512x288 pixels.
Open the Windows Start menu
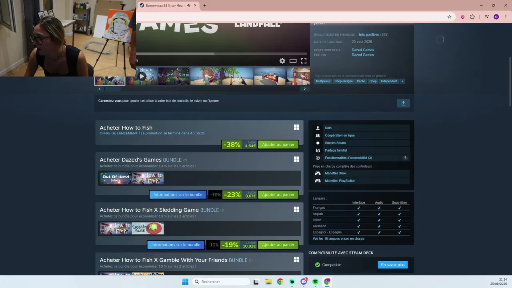(185, 282)
